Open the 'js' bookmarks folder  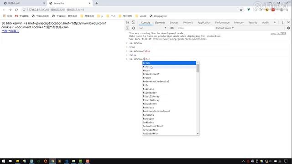(x=100, y=16)
